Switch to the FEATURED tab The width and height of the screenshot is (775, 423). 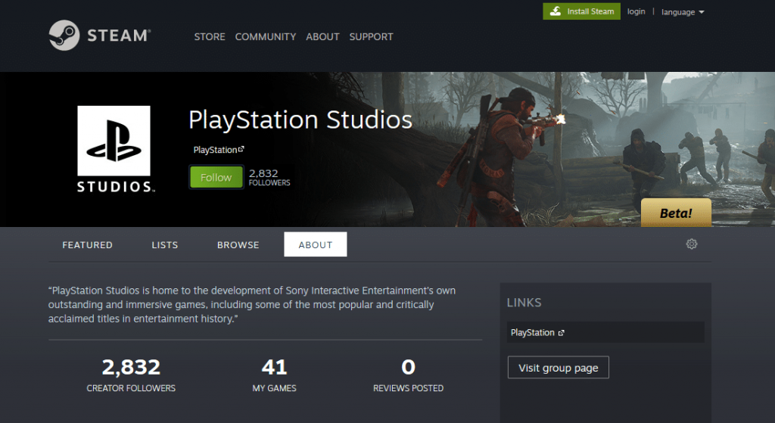(88, 244)
